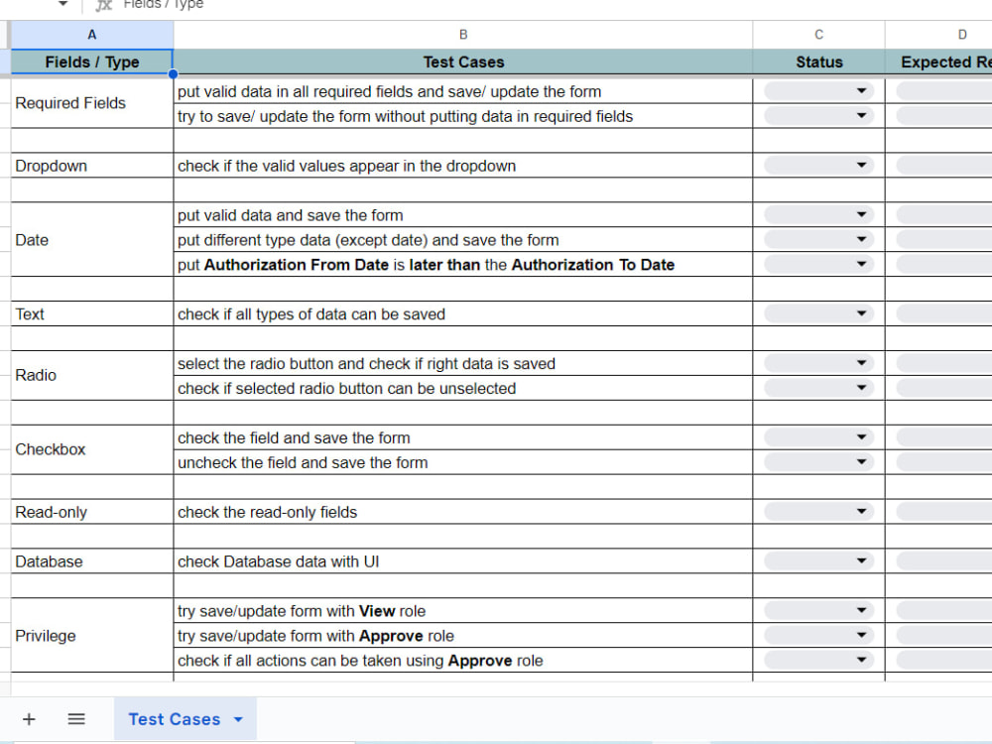The height and width of the screenshot is (744, 992).
Task: Open the all sheets list icon
Action: point(76,719)
